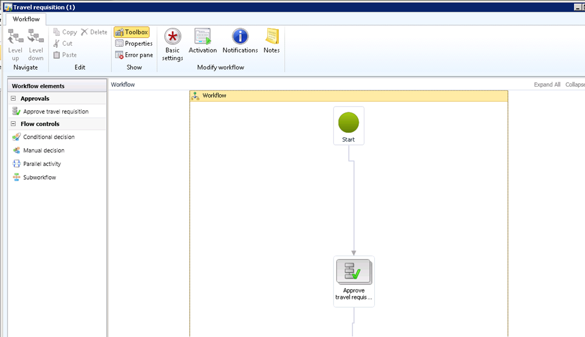Open Basic settings for the workflow
The image size is (585, 337).
[173, 44]
